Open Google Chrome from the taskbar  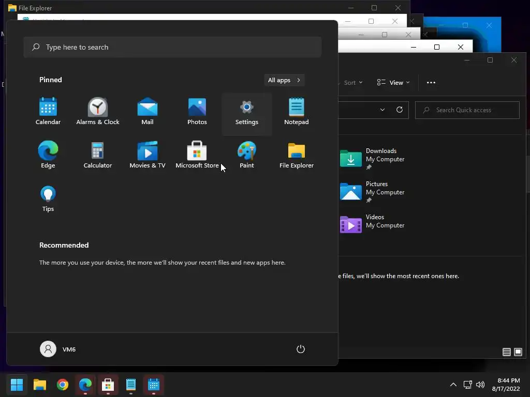tap(63, 385)
